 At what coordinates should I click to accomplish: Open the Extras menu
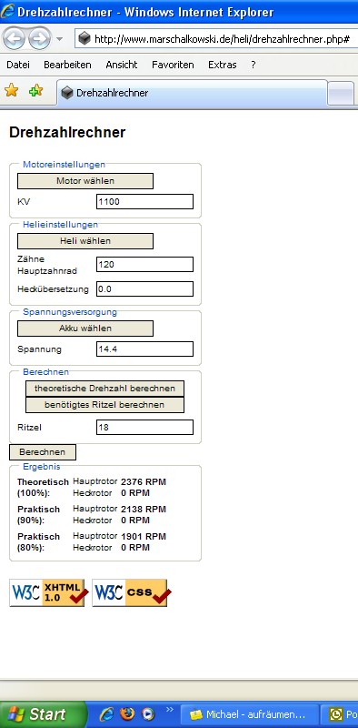pyautogui.click(x=222, y=65)
